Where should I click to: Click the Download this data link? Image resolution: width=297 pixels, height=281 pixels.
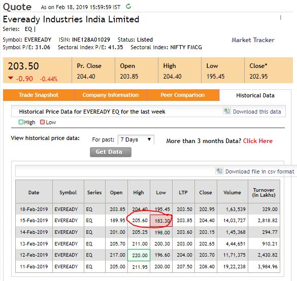pyautogui.click(x=257, y=112)
